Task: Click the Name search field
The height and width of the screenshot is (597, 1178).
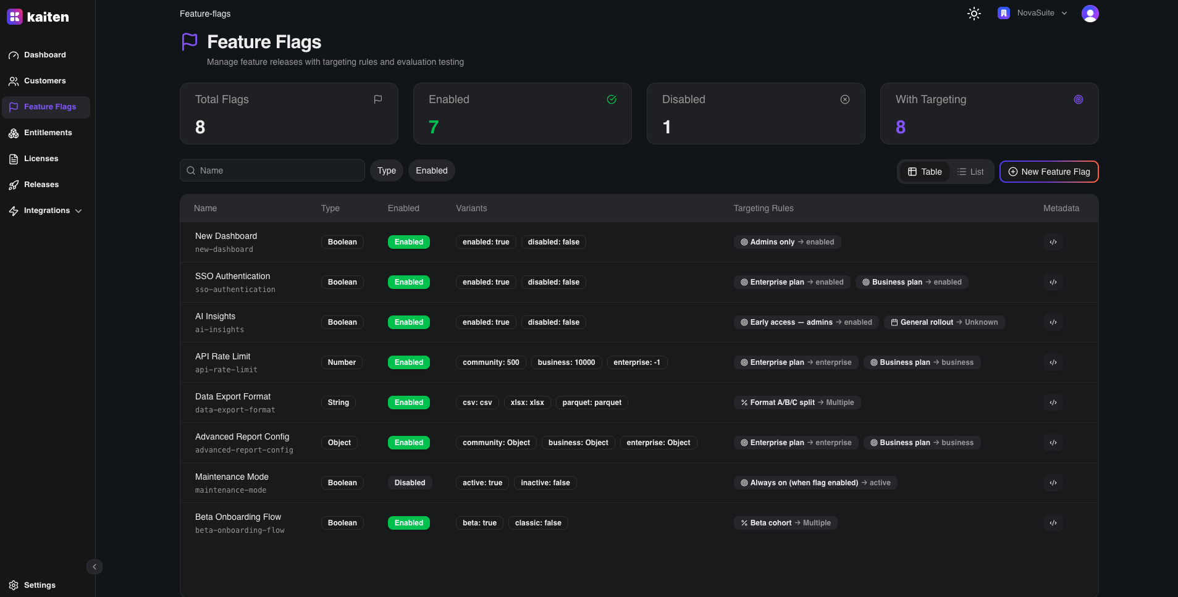Action: 272,170
